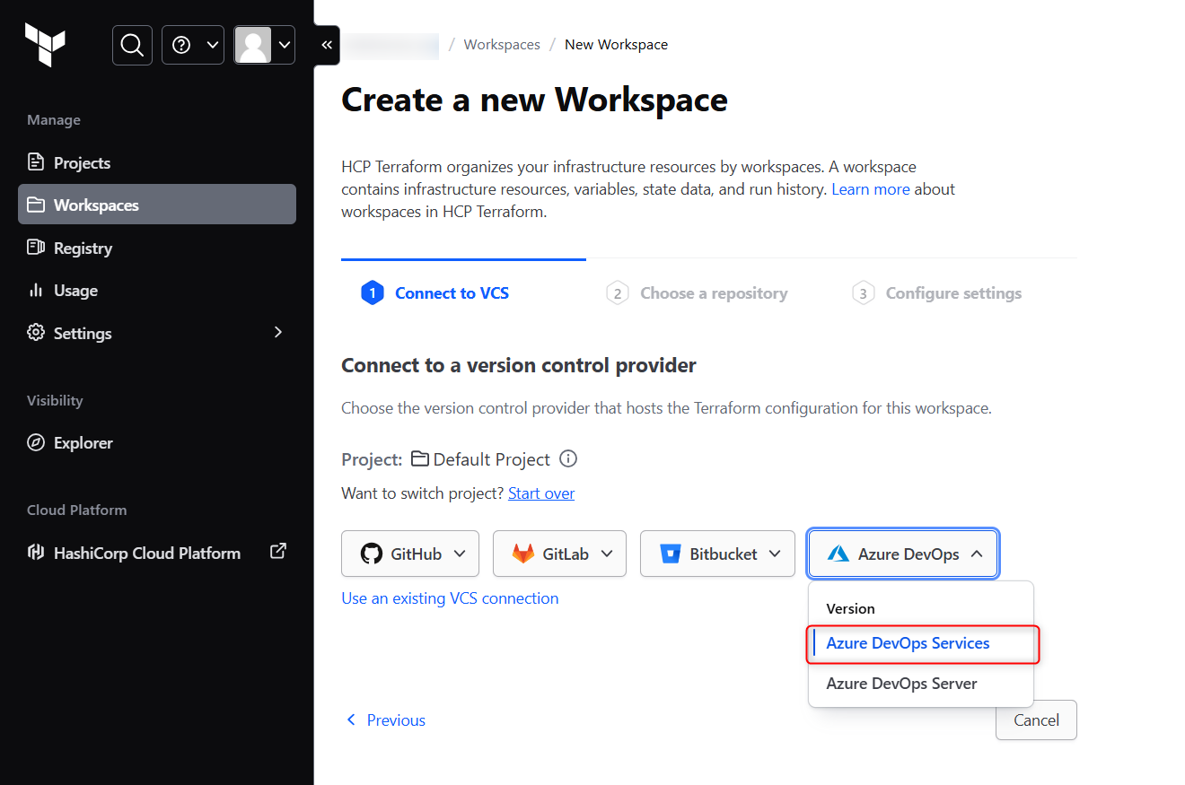1185x785 pixels.
Task: Collapse the sidebar with double-chevron button
Action: pyautogui.click(x=327, y=45)
